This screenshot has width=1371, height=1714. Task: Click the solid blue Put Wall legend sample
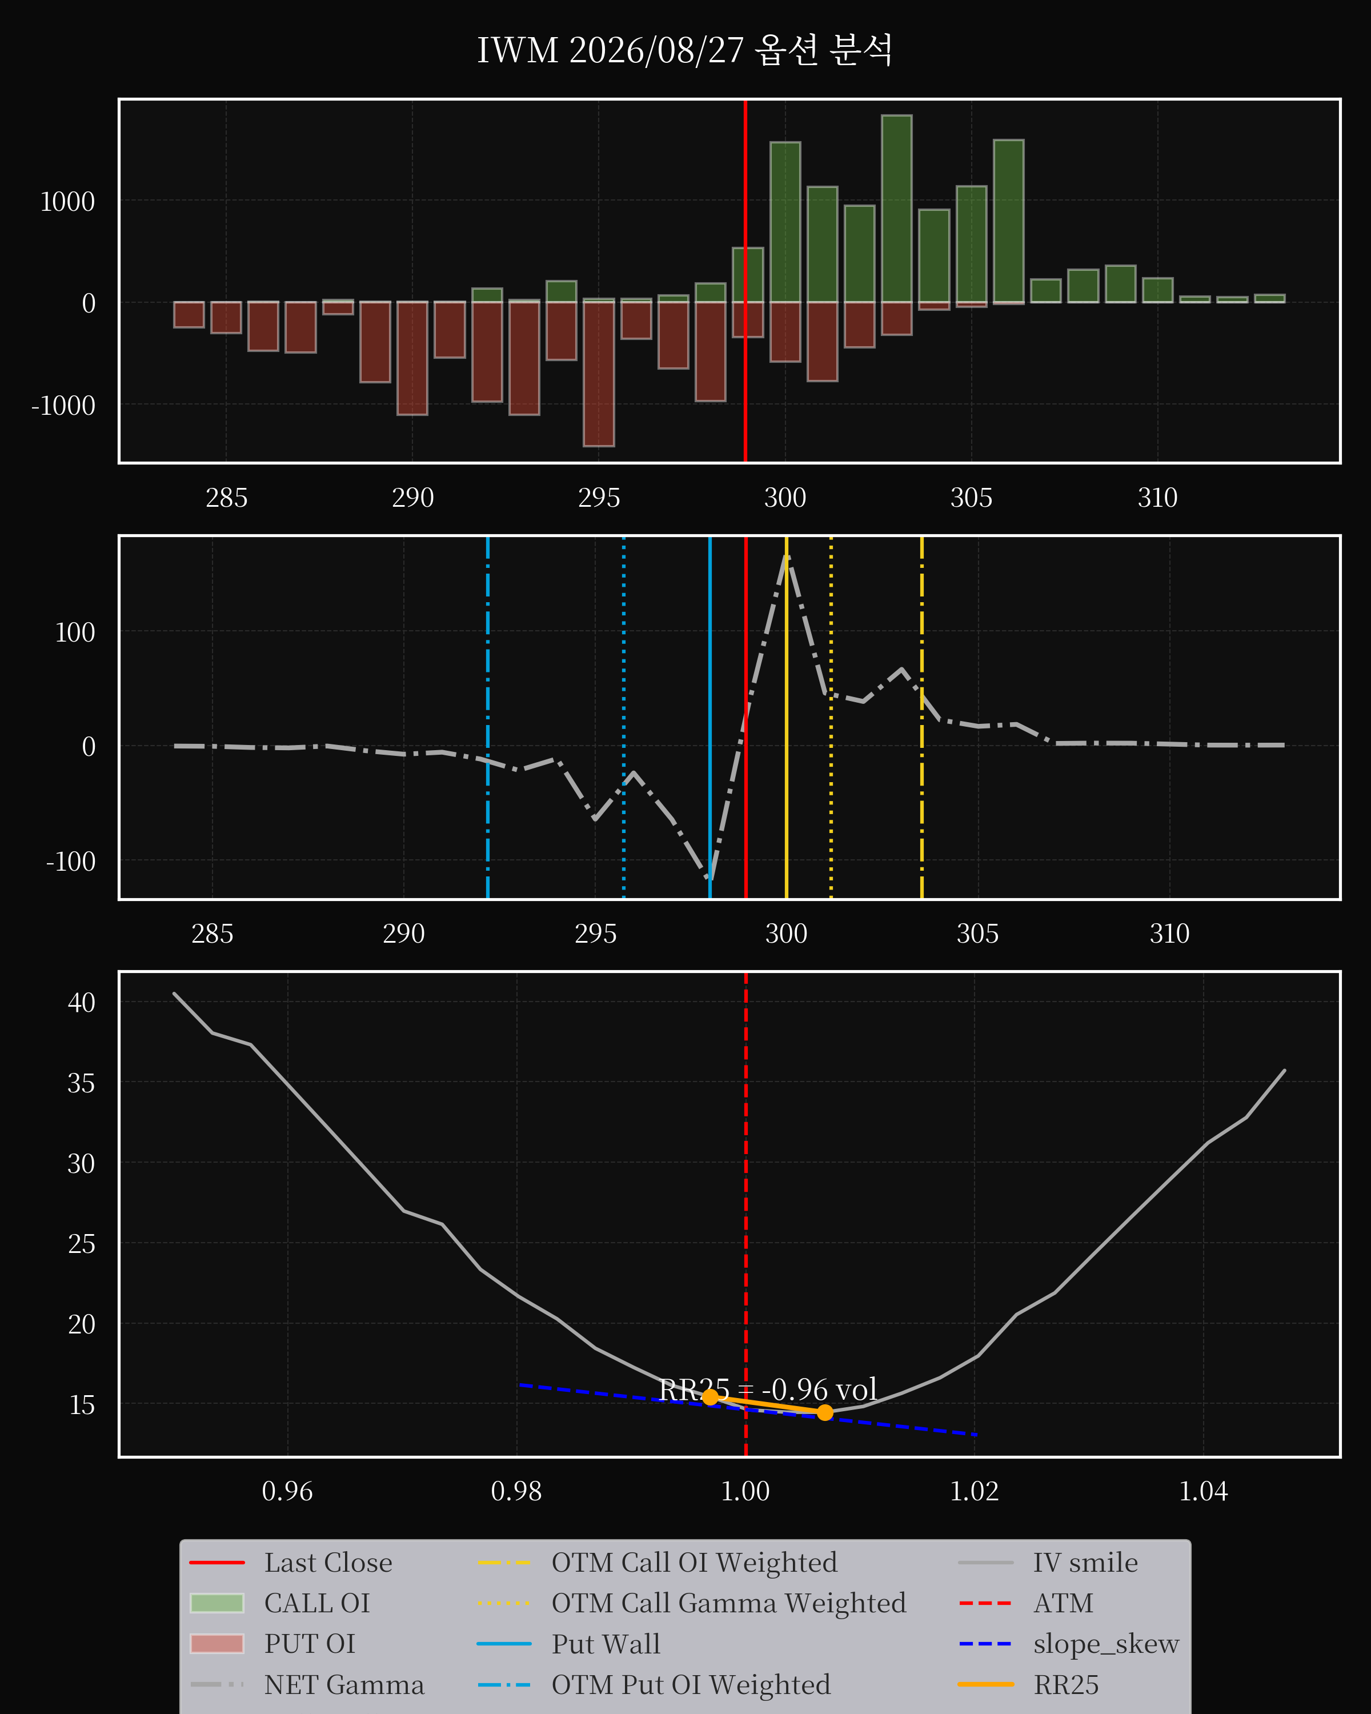pyautogui.click(x=504, y=1644)
